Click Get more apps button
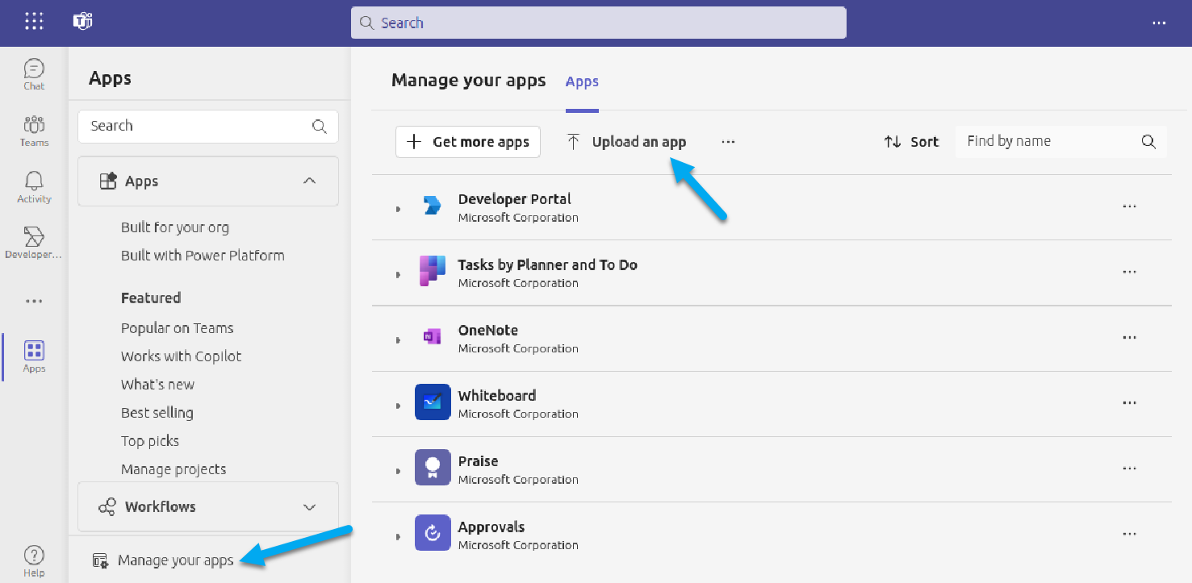This screenshot has height=583, width=1192. click(468, 142)
